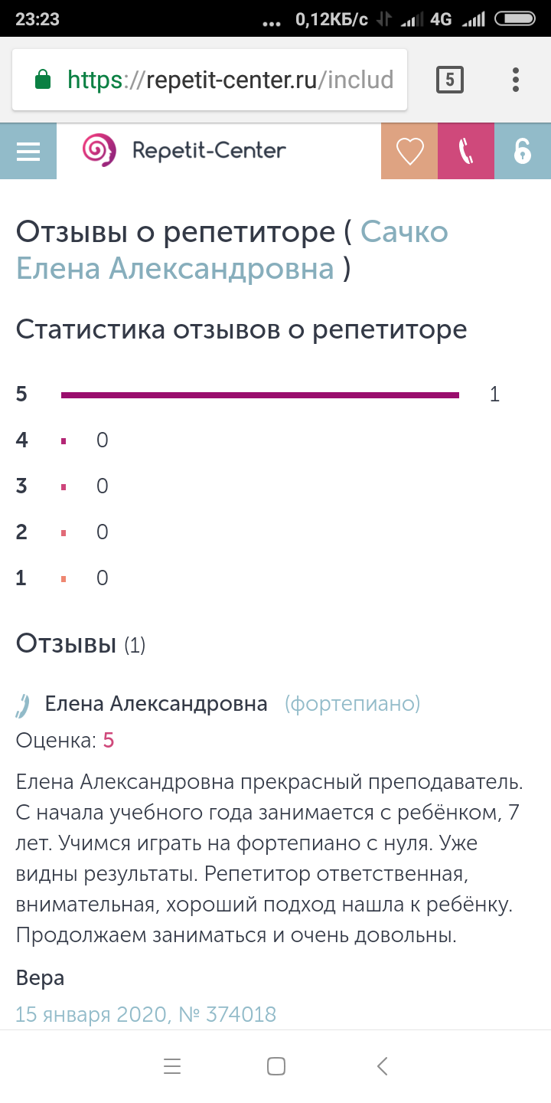Image resolution: width=551 pixels, height=1103 pixels.
Task: Tap the Android recent apps menu button
Action: coord(172,1066)
